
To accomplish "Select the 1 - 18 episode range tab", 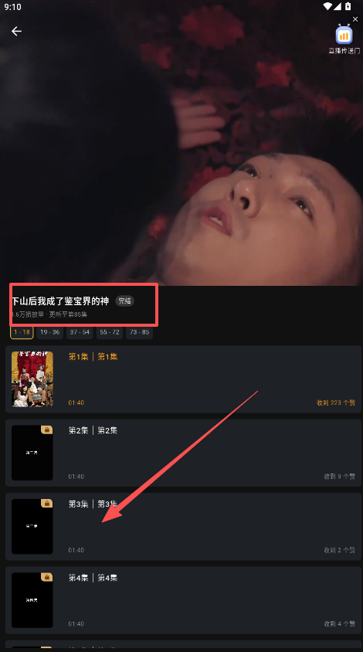I will click(22, 332).
